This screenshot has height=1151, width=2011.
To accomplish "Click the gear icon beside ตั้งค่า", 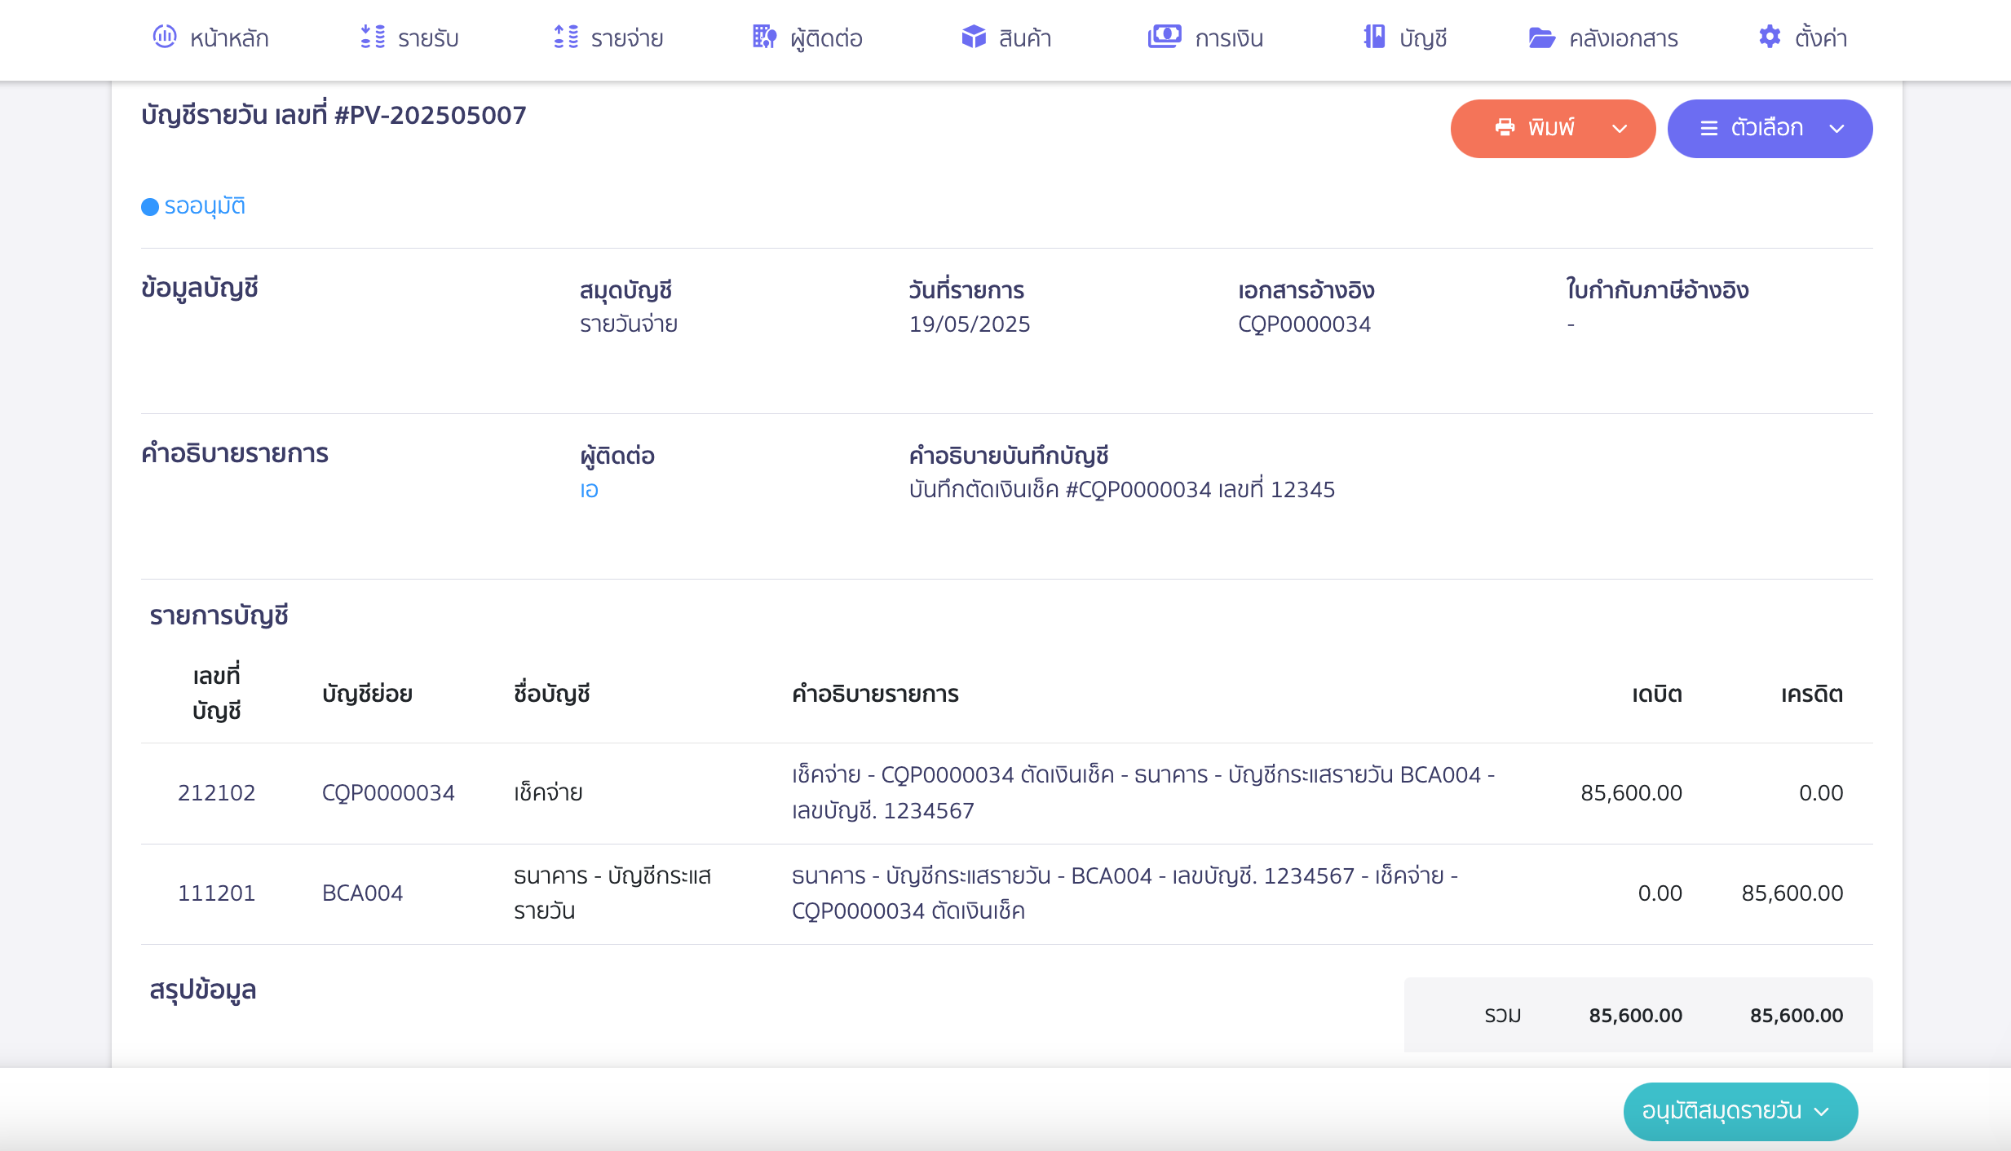I will point(1770,37).
